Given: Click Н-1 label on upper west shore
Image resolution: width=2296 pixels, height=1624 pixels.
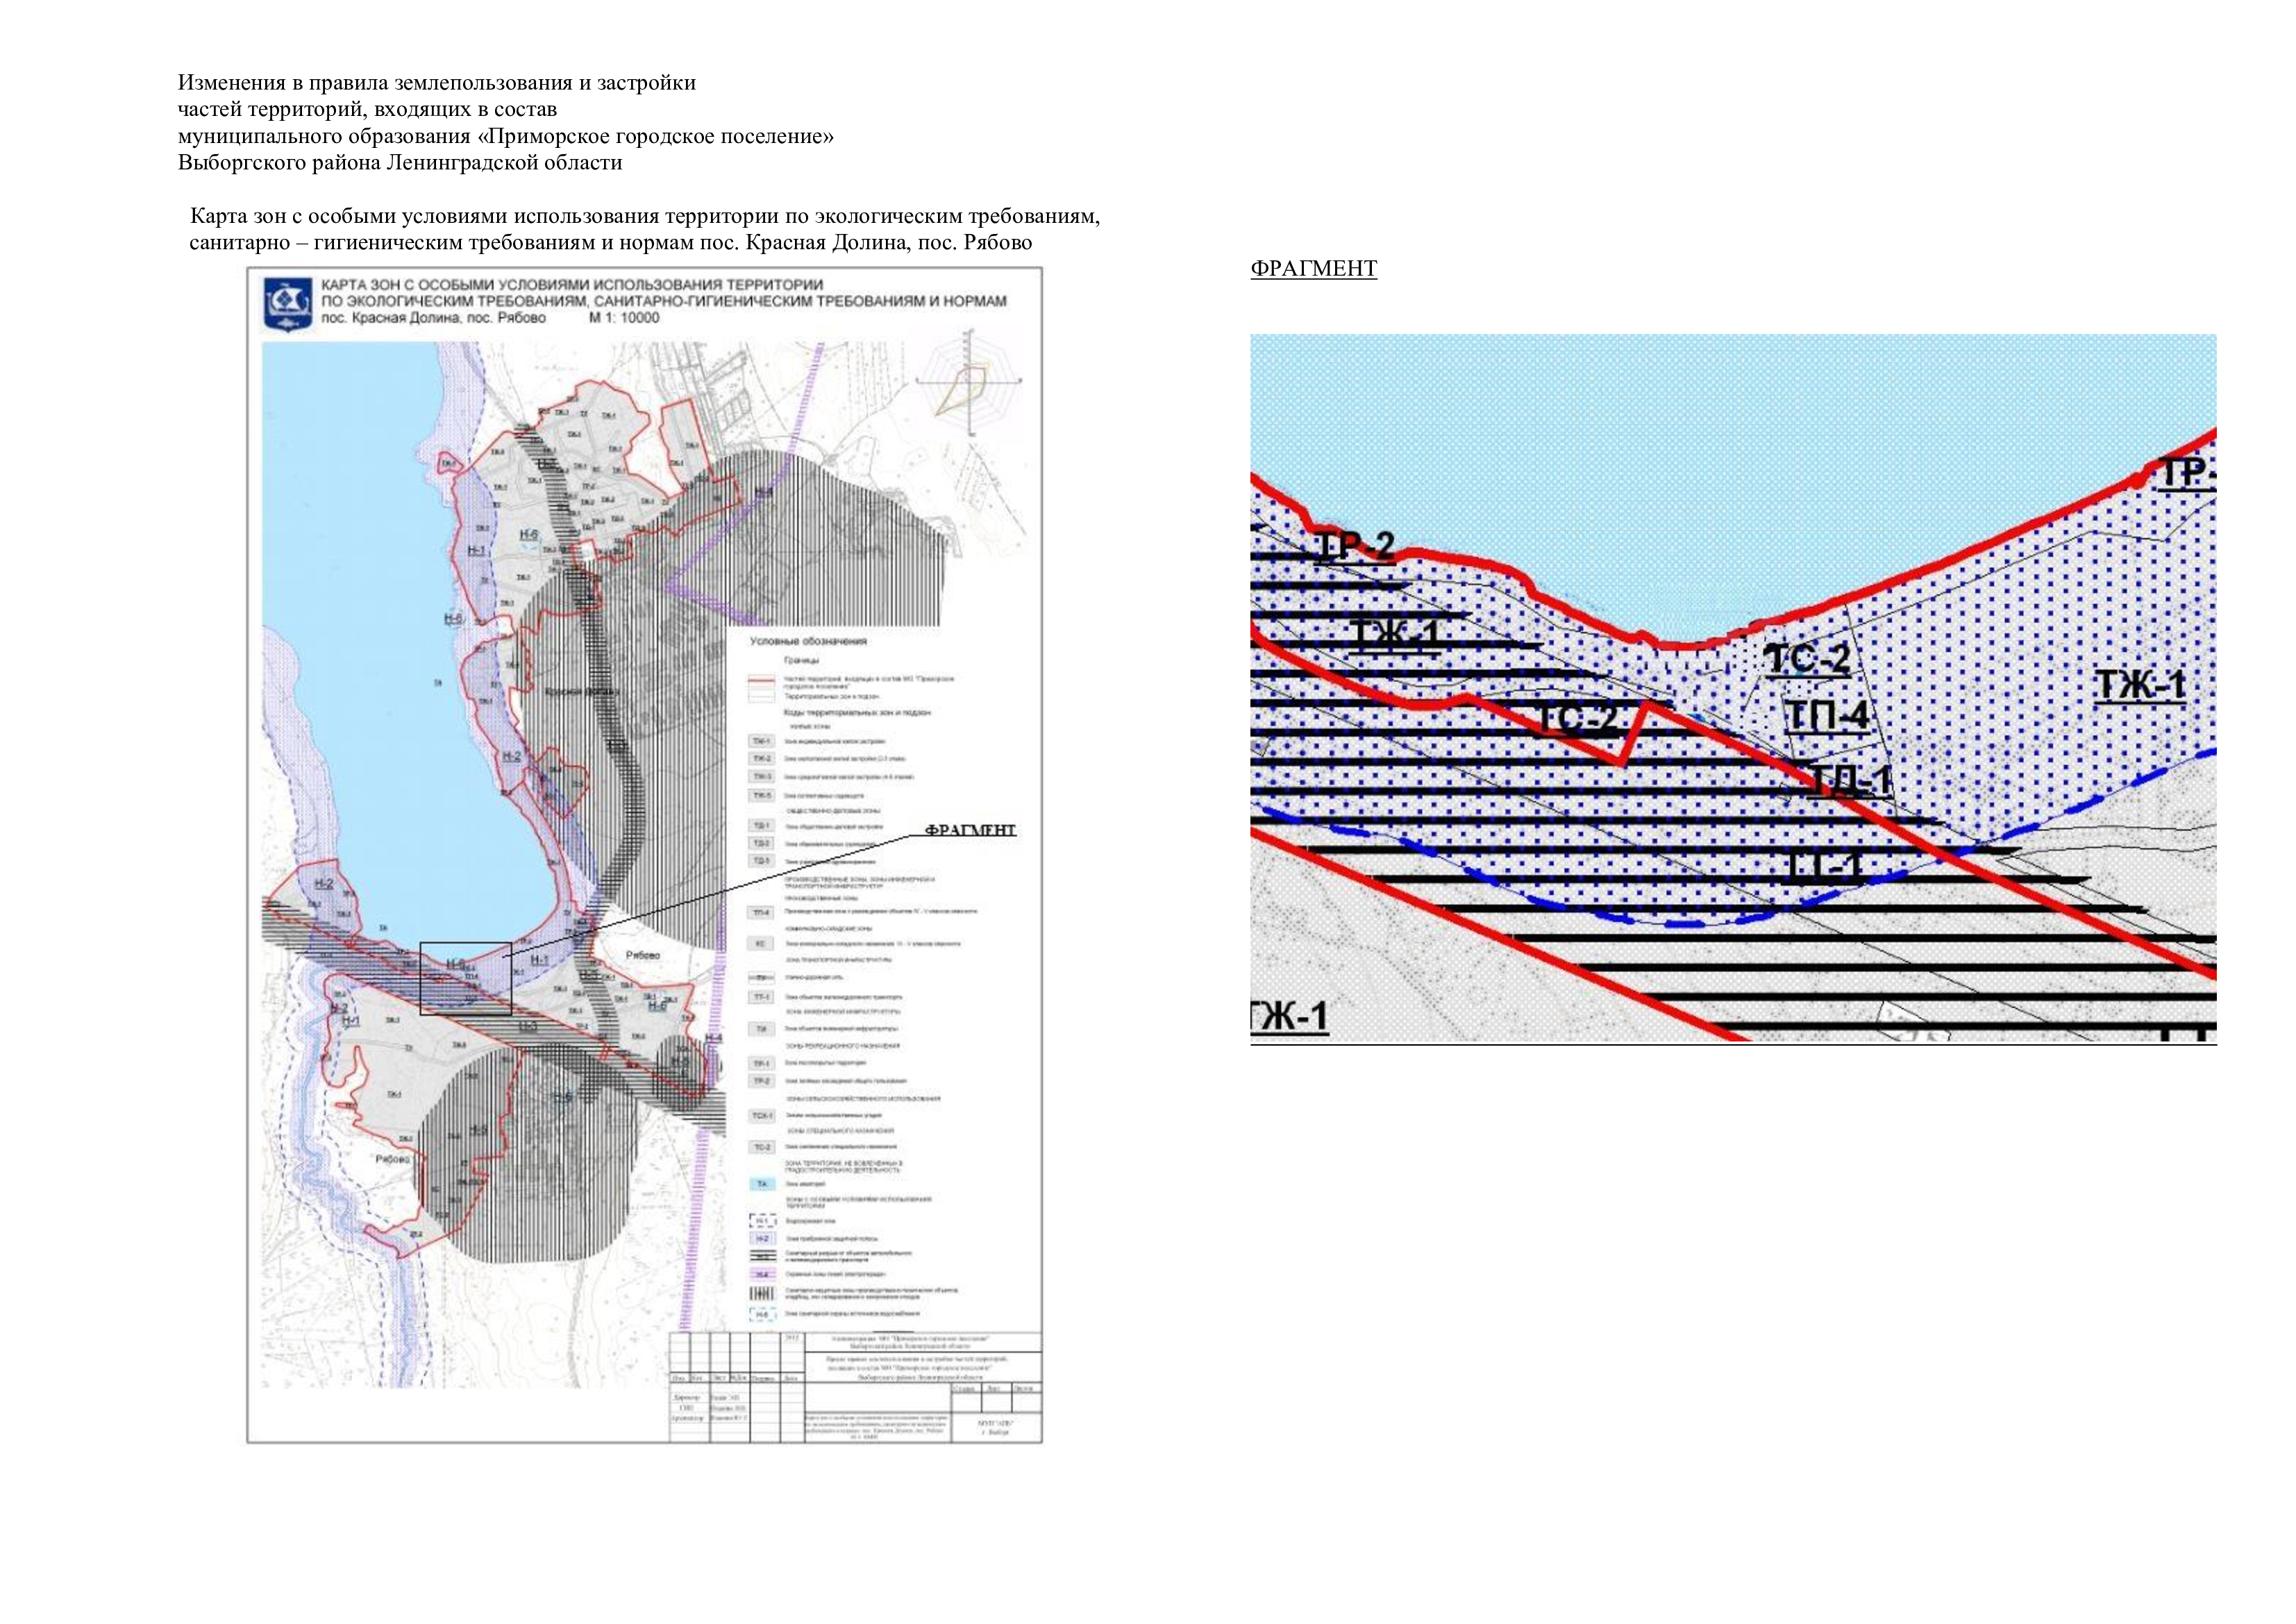Looking at the screenshot, I should [477, 550].
